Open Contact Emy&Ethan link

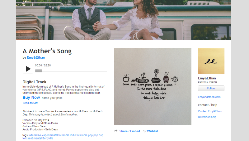coord(210,111)
